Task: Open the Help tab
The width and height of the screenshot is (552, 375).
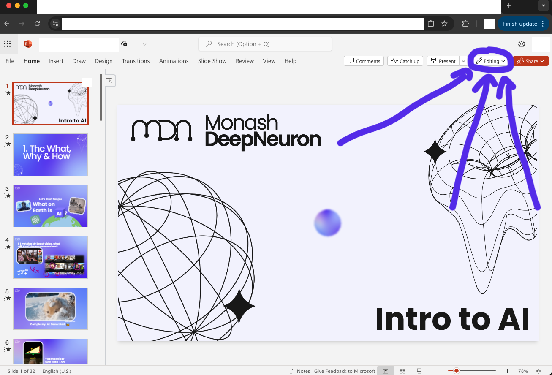Action: pos(290,61)
